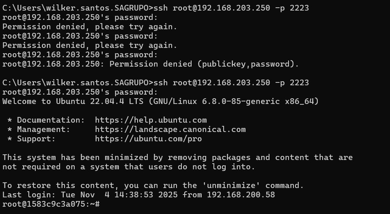Click the second 'Permission denied, please try again.' line
390x214 pixels.
pos(90,45)
